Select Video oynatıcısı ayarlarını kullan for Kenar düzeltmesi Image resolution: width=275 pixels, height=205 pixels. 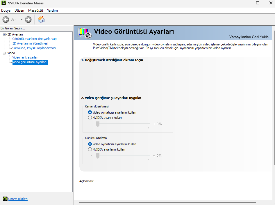pos(90,112)
